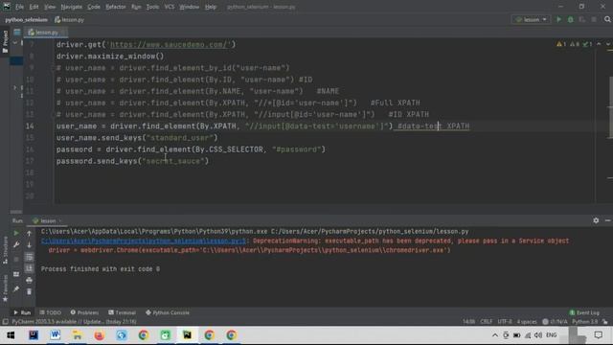Open the VCS menu

tap(170, 7)
